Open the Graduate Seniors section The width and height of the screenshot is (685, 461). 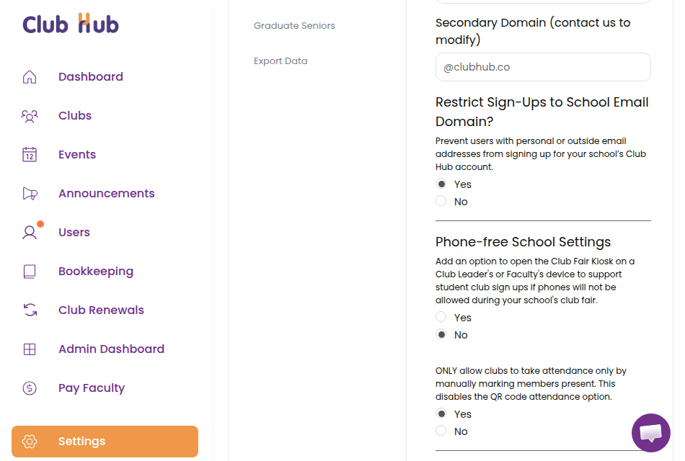294,25
